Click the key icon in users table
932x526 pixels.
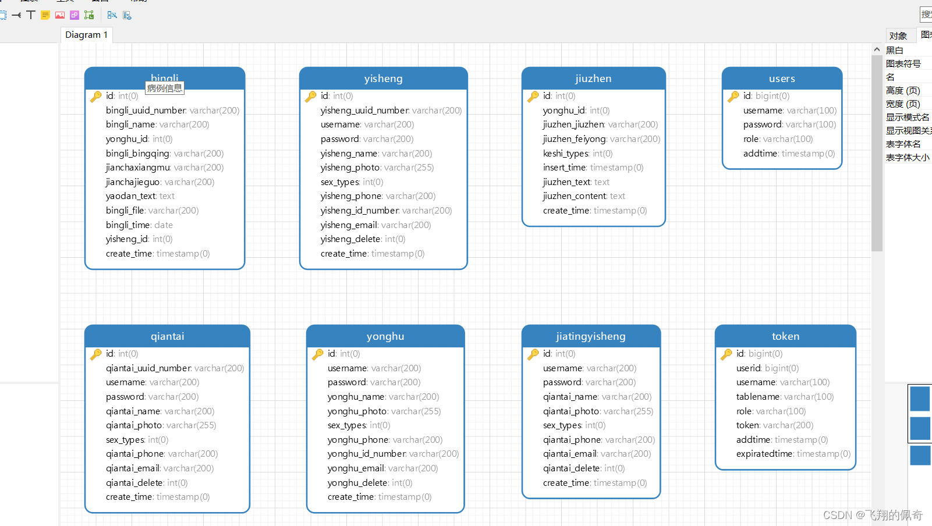click(x=733, y=96)
